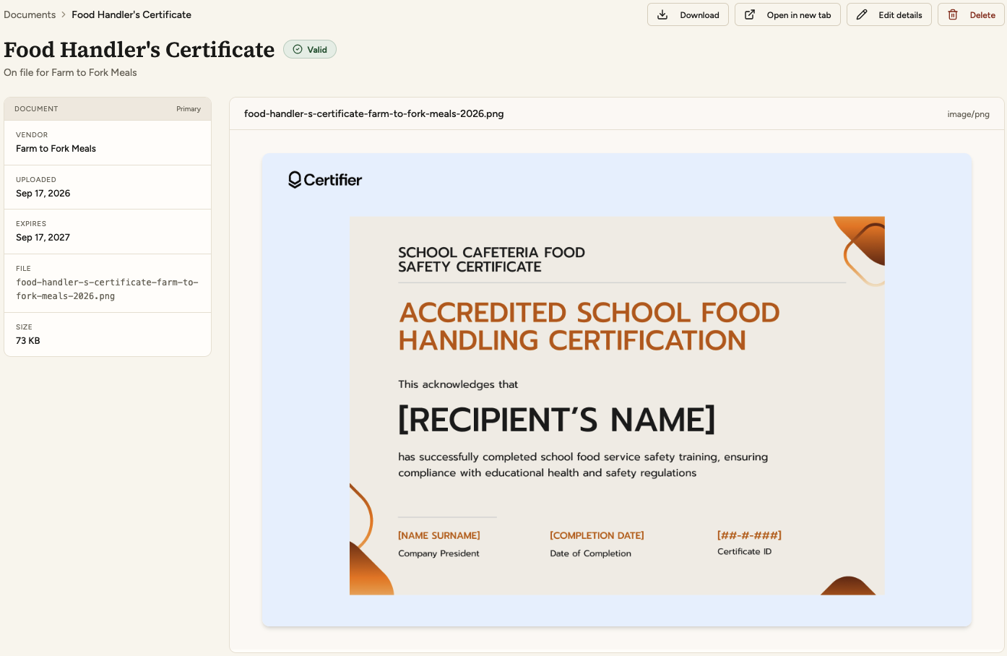Click the current breadcrumb 'Food Handler's Certificate'
The height and width of the screenshot is (656, 1007).
131,14
